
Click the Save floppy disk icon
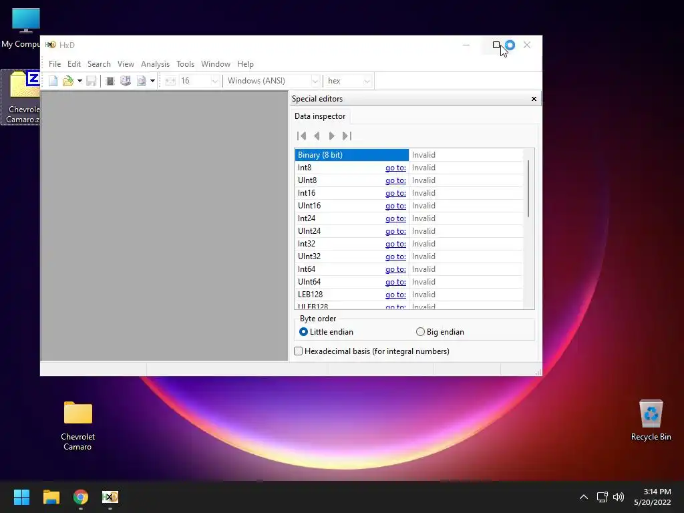click(x=91, y=81)
